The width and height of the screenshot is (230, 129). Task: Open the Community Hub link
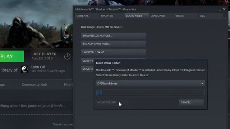[x=34, y=85]
